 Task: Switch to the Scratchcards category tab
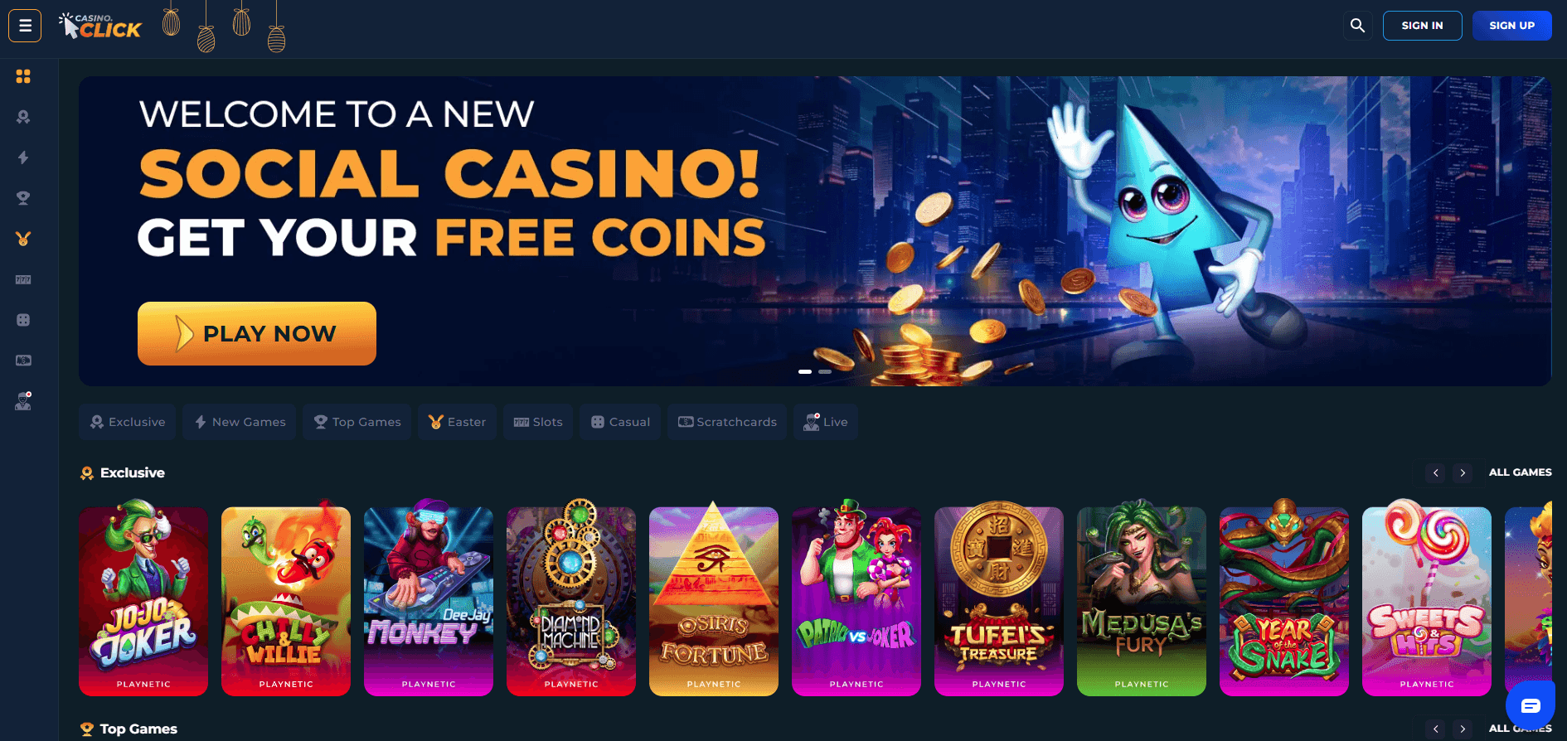pos(727,422)
